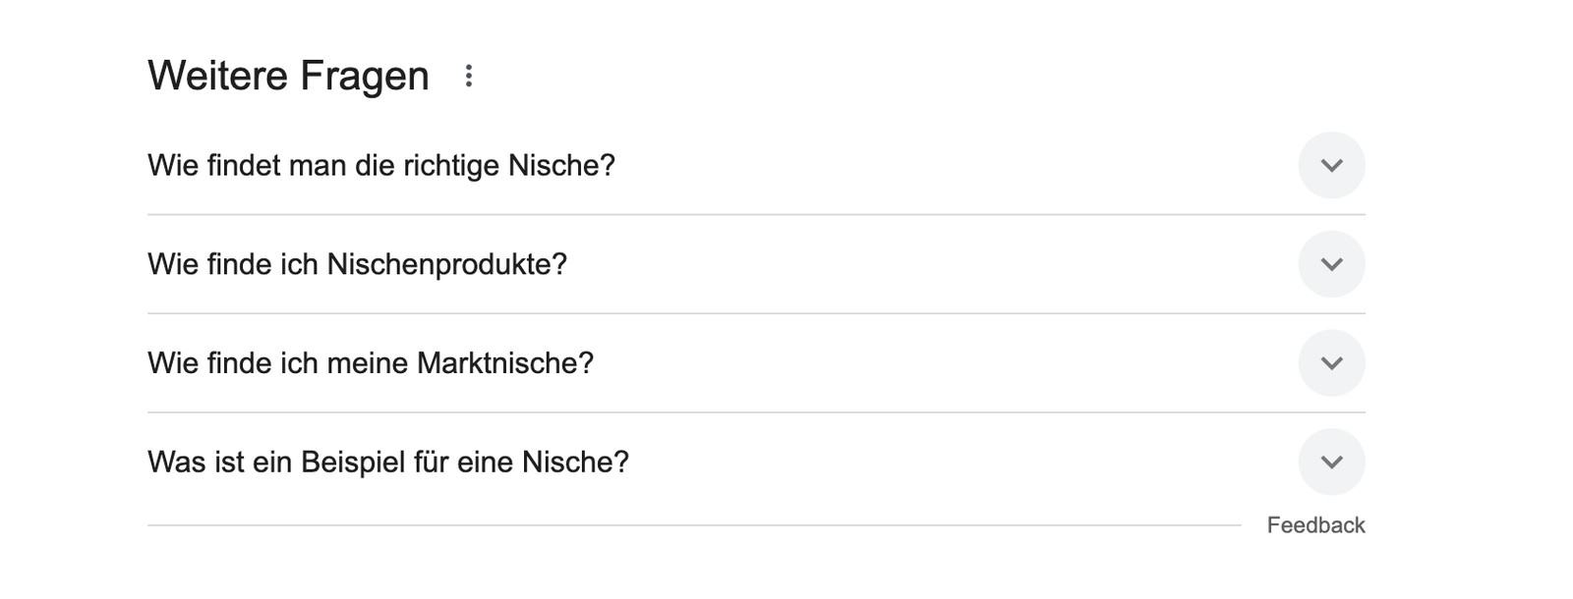This screenshot has width=1573, height=599.
Task: Select the Beispiel für eine Nische question text
Action: pos(388,462)
